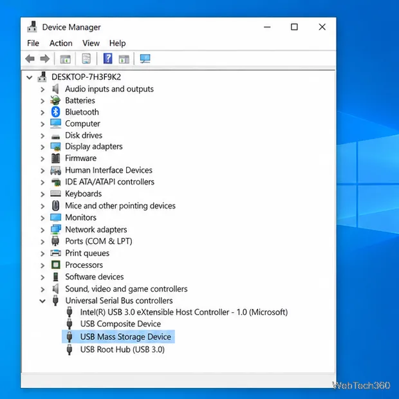Open the Help menu

pos(117,43)
